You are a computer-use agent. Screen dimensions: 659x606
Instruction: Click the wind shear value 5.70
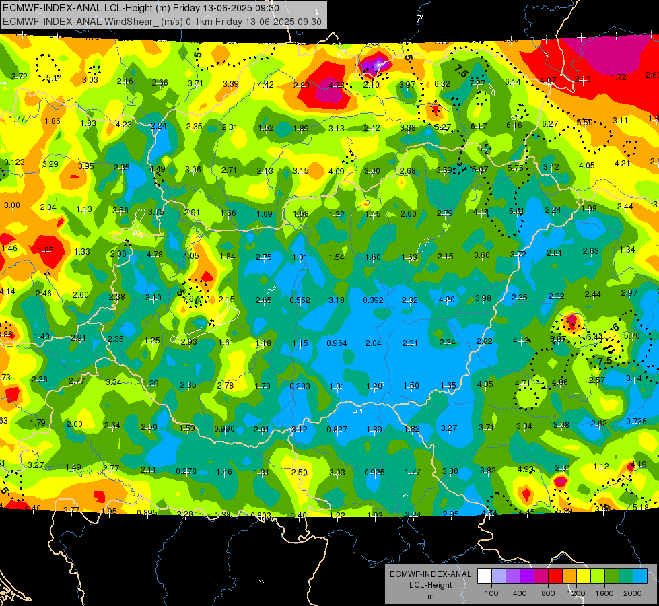point(631,335)
